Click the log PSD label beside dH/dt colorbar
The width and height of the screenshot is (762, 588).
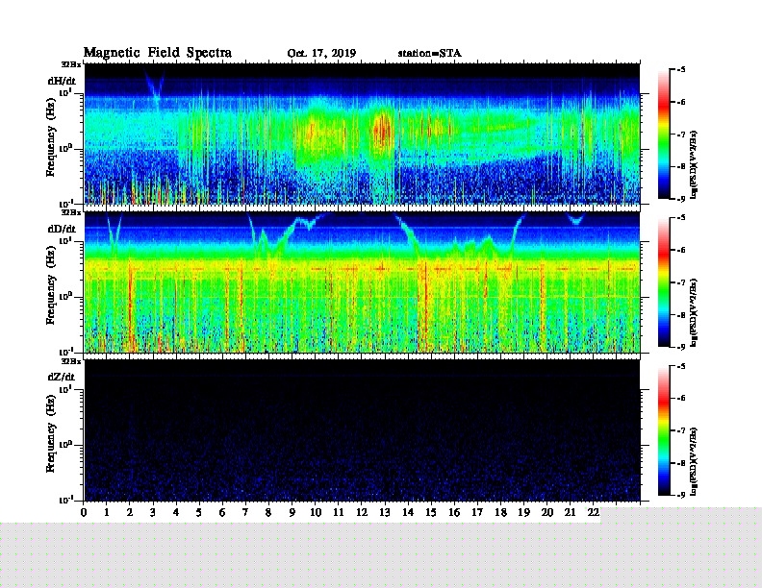(x=694, y=164)
